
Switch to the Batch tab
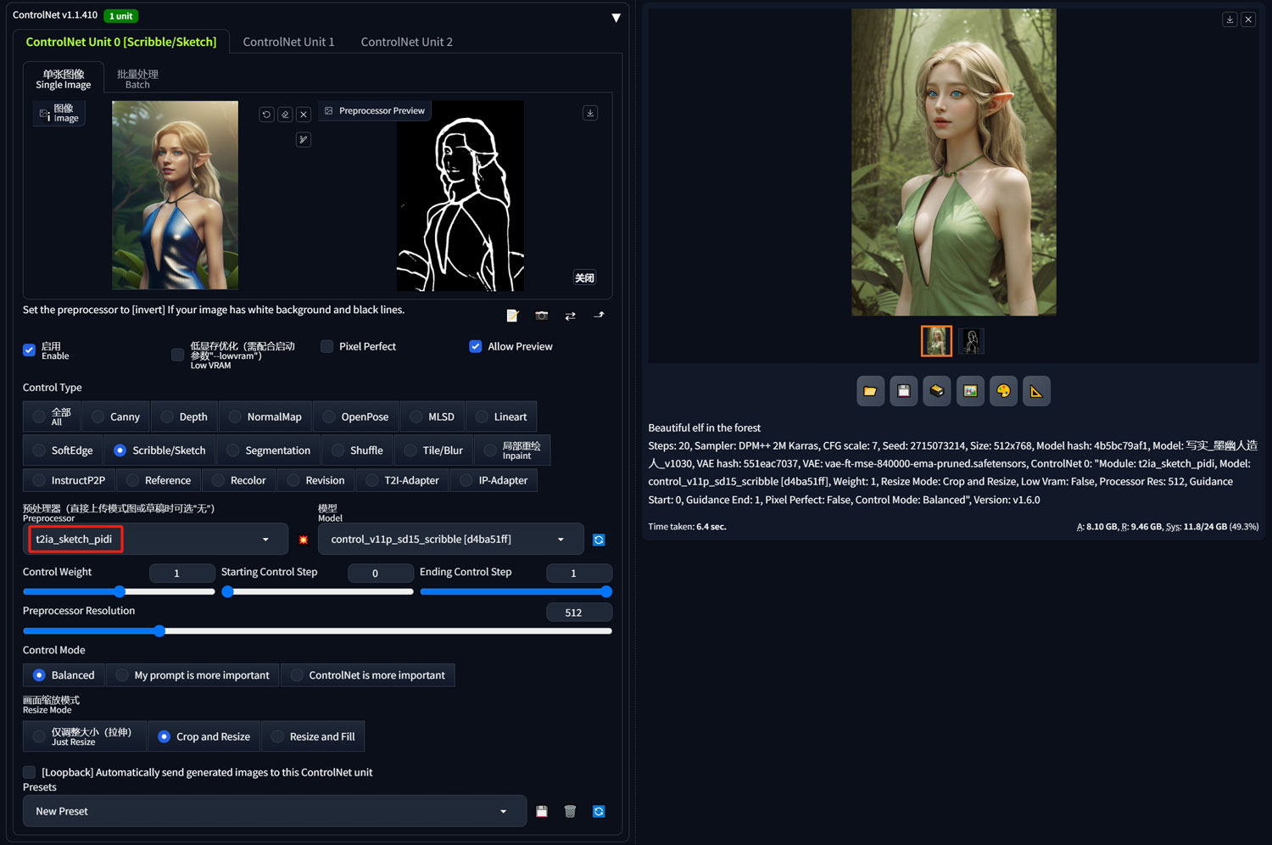pyautogui.click(x=137, y=79)
